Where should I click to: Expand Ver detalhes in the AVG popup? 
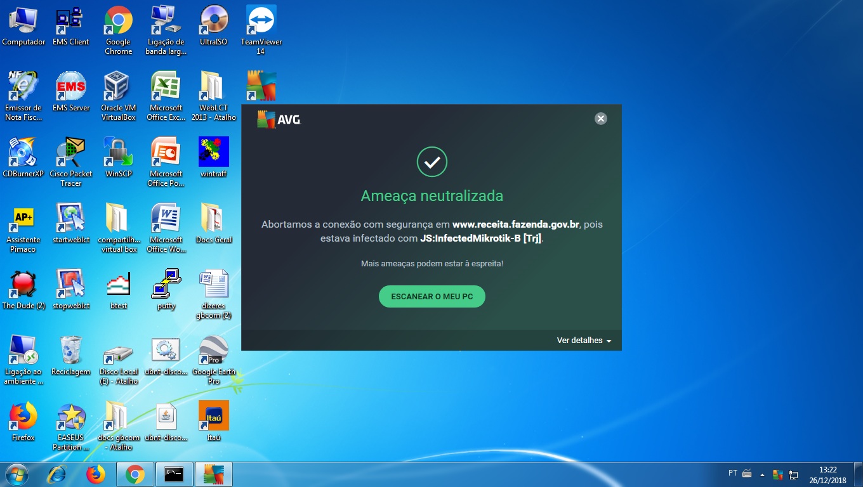click(584, 341)
